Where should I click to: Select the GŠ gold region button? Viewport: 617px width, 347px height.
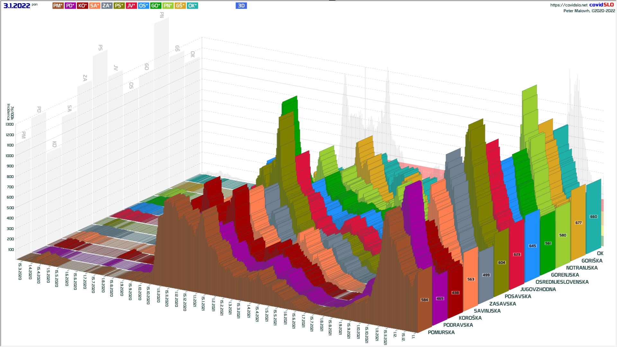[x=180, y=5]
